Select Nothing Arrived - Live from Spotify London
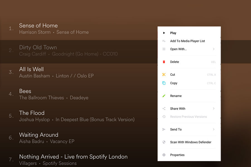 click(x=73, y=157)
